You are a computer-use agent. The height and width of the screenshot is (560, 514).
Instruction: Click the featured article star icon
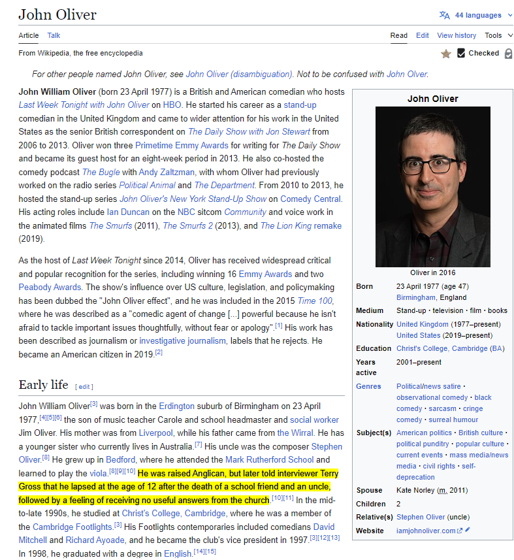tap(446, 54)
